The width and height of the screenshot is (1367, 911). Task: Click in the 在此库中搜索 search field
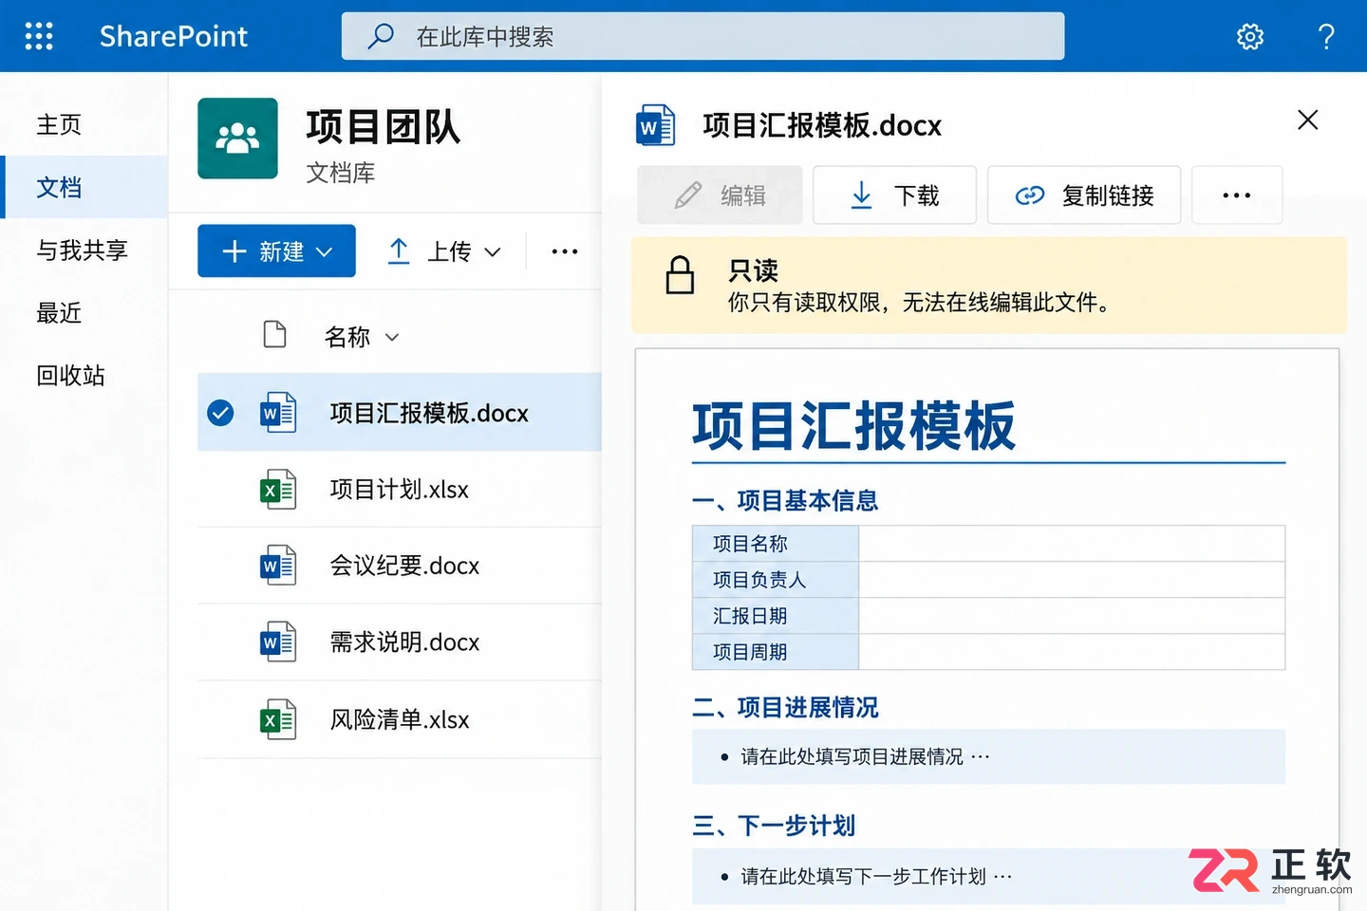[702, 36]
